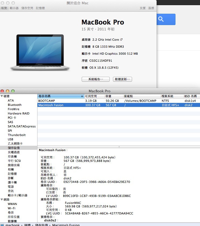Select Bluetooth in the sidebar
200x226 pixels.
[x=15, y=105]
